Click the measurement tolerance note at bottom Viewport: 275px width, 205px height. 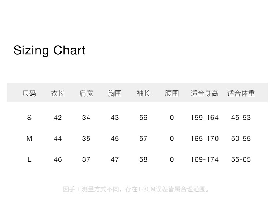136,190
